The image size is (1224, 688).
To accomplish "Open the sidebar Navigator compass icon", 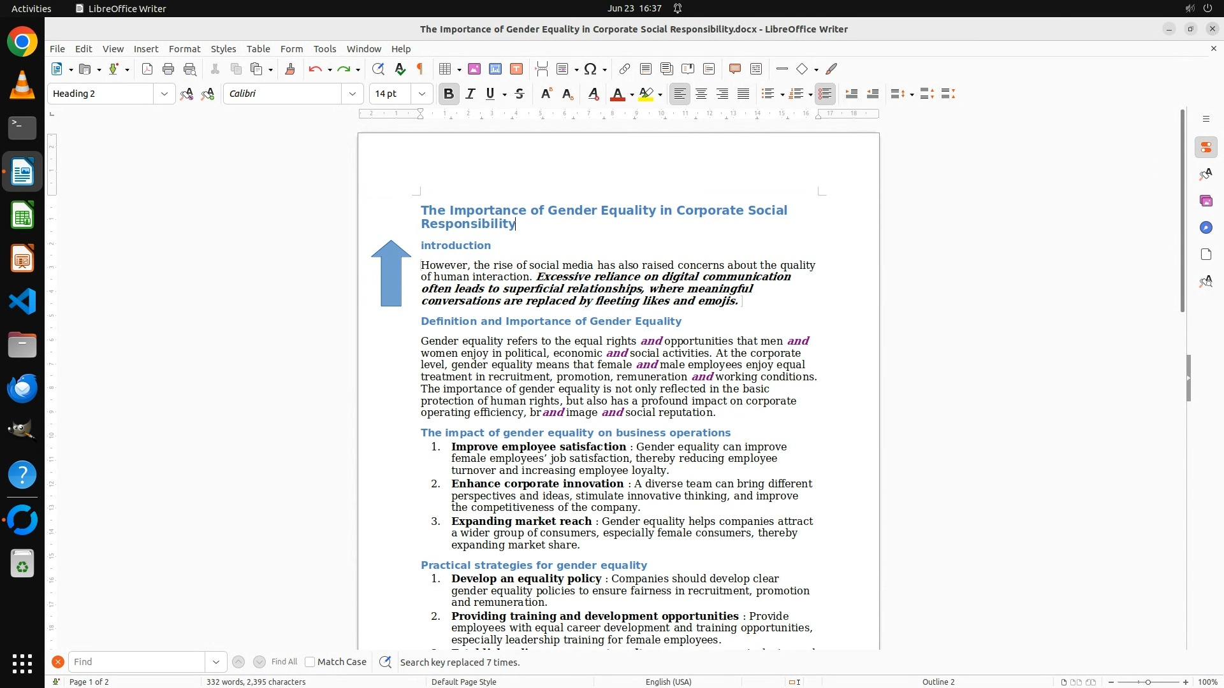I will (x=1206, y=228).
